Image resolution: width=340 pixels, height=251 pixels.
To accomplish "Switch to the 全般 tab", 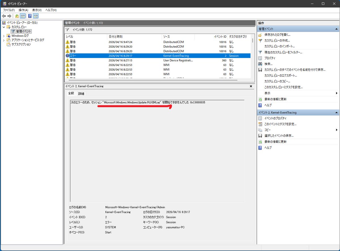I will pyautogui.click(x=71, y=93).
